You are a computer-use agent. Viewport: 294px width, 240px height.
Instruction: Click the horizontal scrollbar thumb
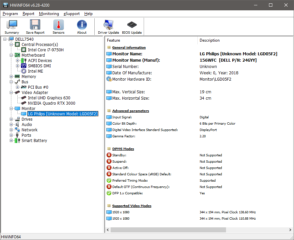(x=168, y=230)
